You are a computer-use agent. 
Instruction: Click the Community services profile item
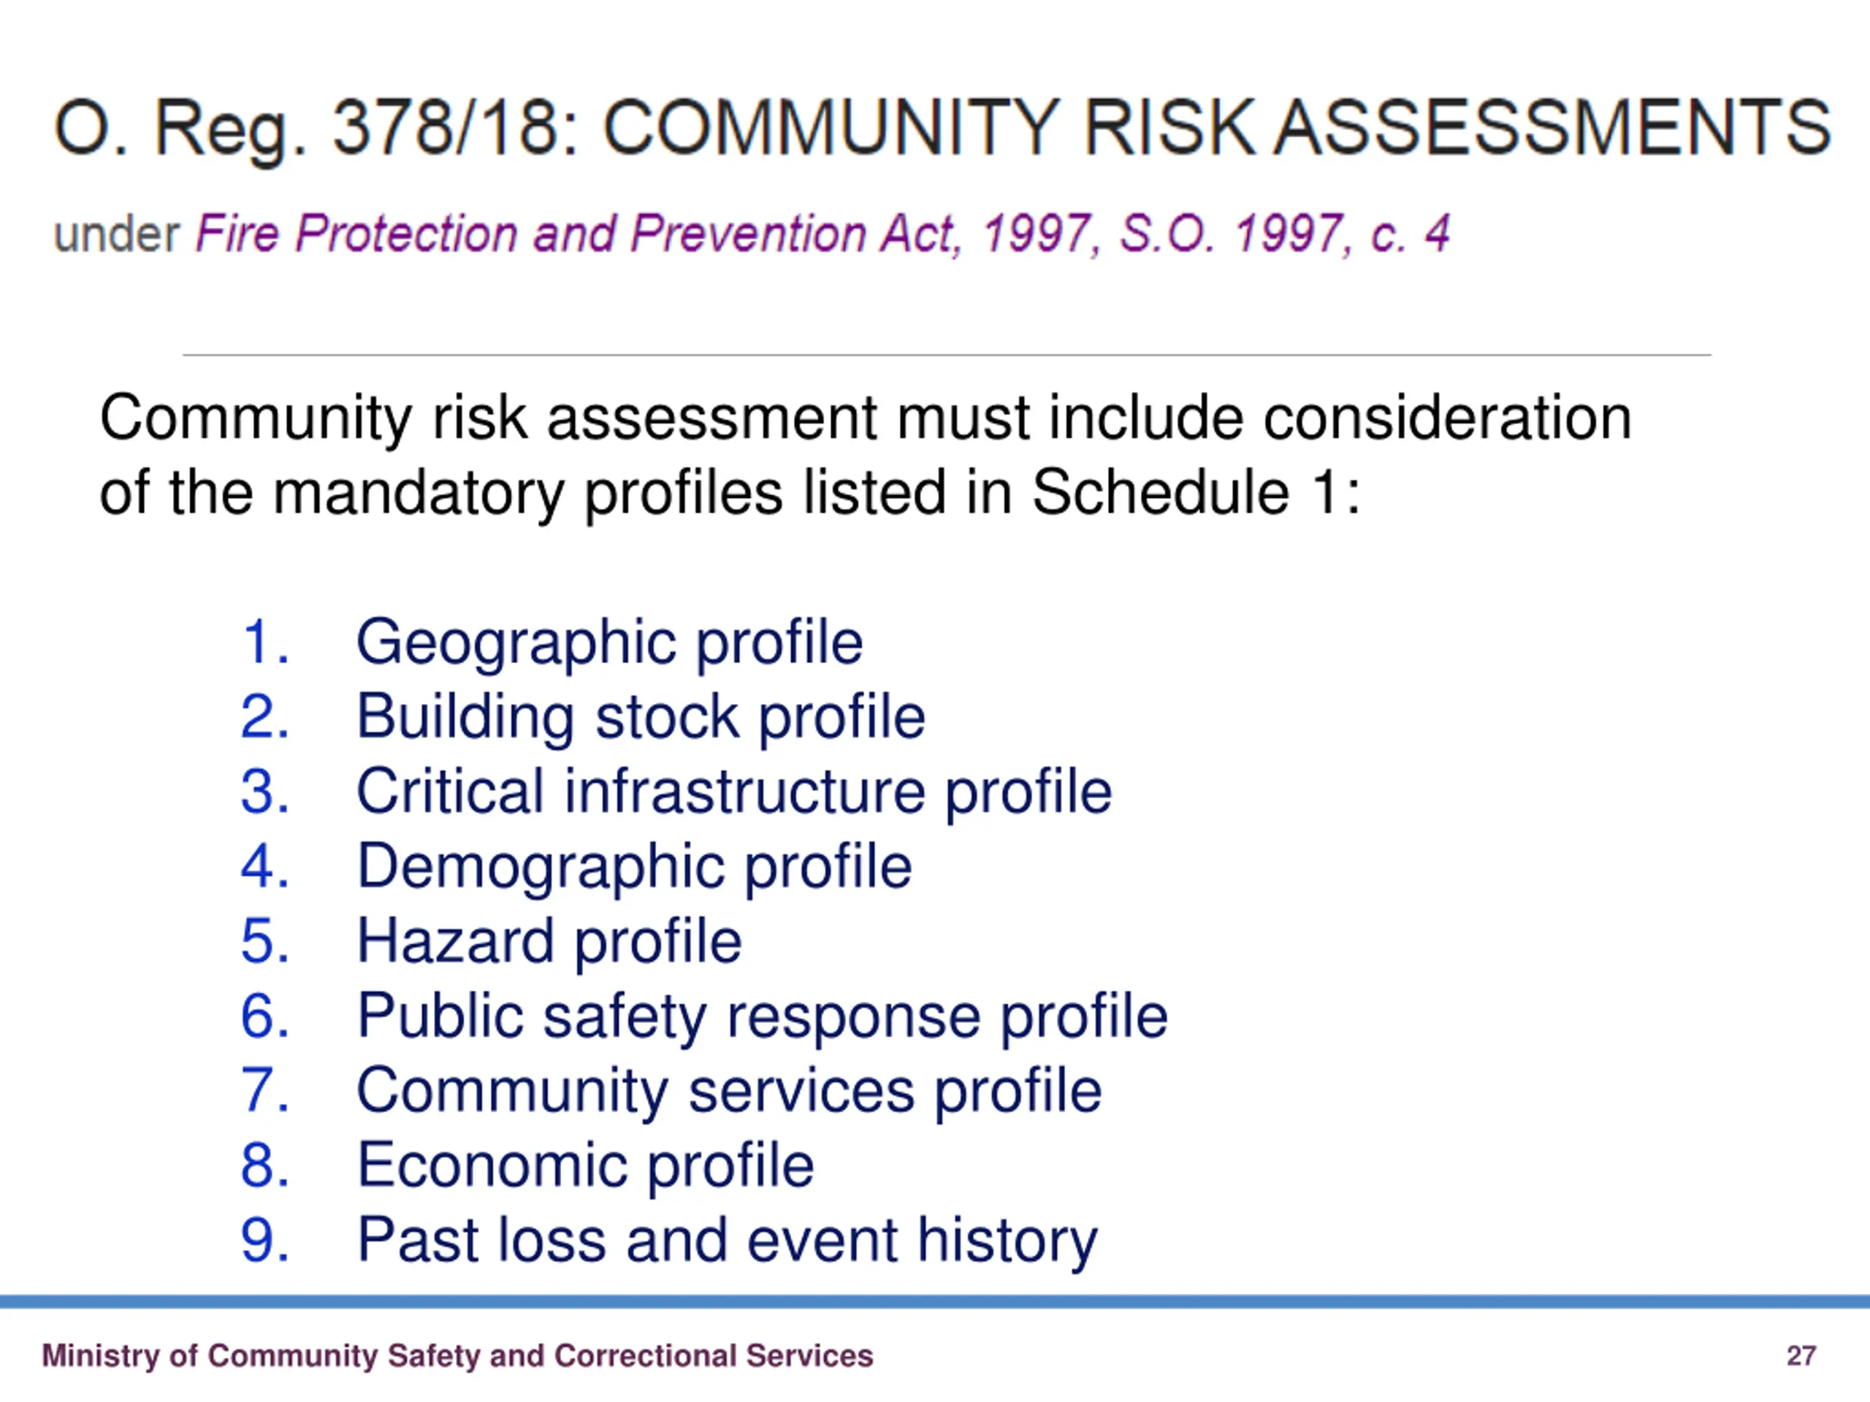coord(729,1091)
